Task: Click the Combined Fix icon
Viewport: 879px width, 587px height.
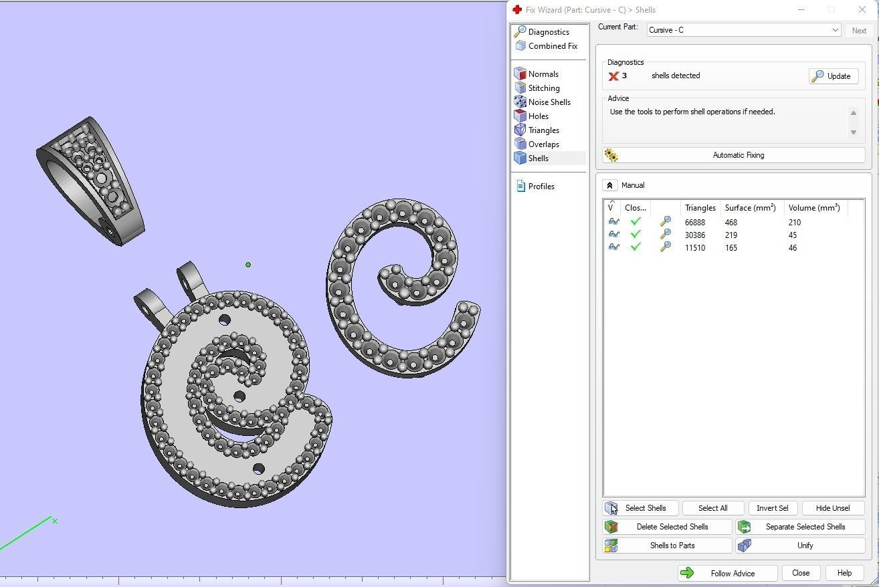Action: [x=520, y=45]
